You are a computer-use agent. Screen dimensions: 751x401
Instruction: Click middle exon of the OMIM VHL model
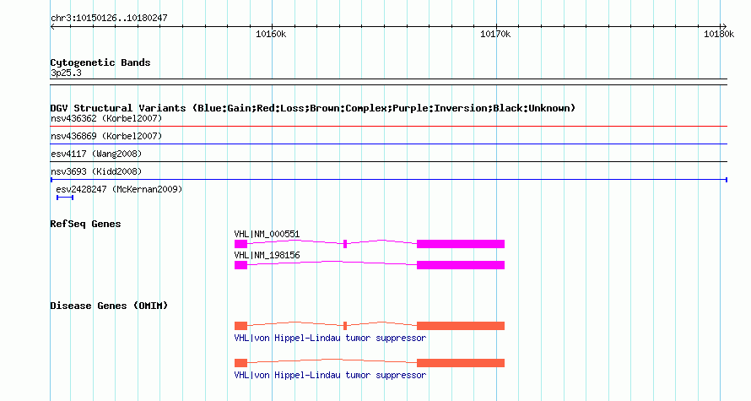pyautogui.click(x=345, y=326)
